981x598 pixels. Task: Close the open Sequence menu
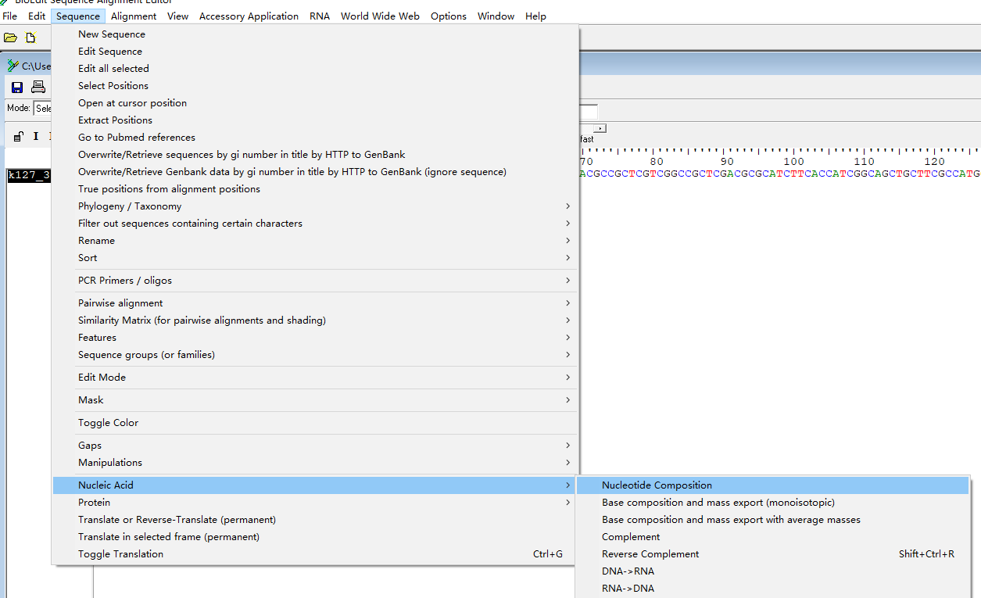[x=78, y=16]
